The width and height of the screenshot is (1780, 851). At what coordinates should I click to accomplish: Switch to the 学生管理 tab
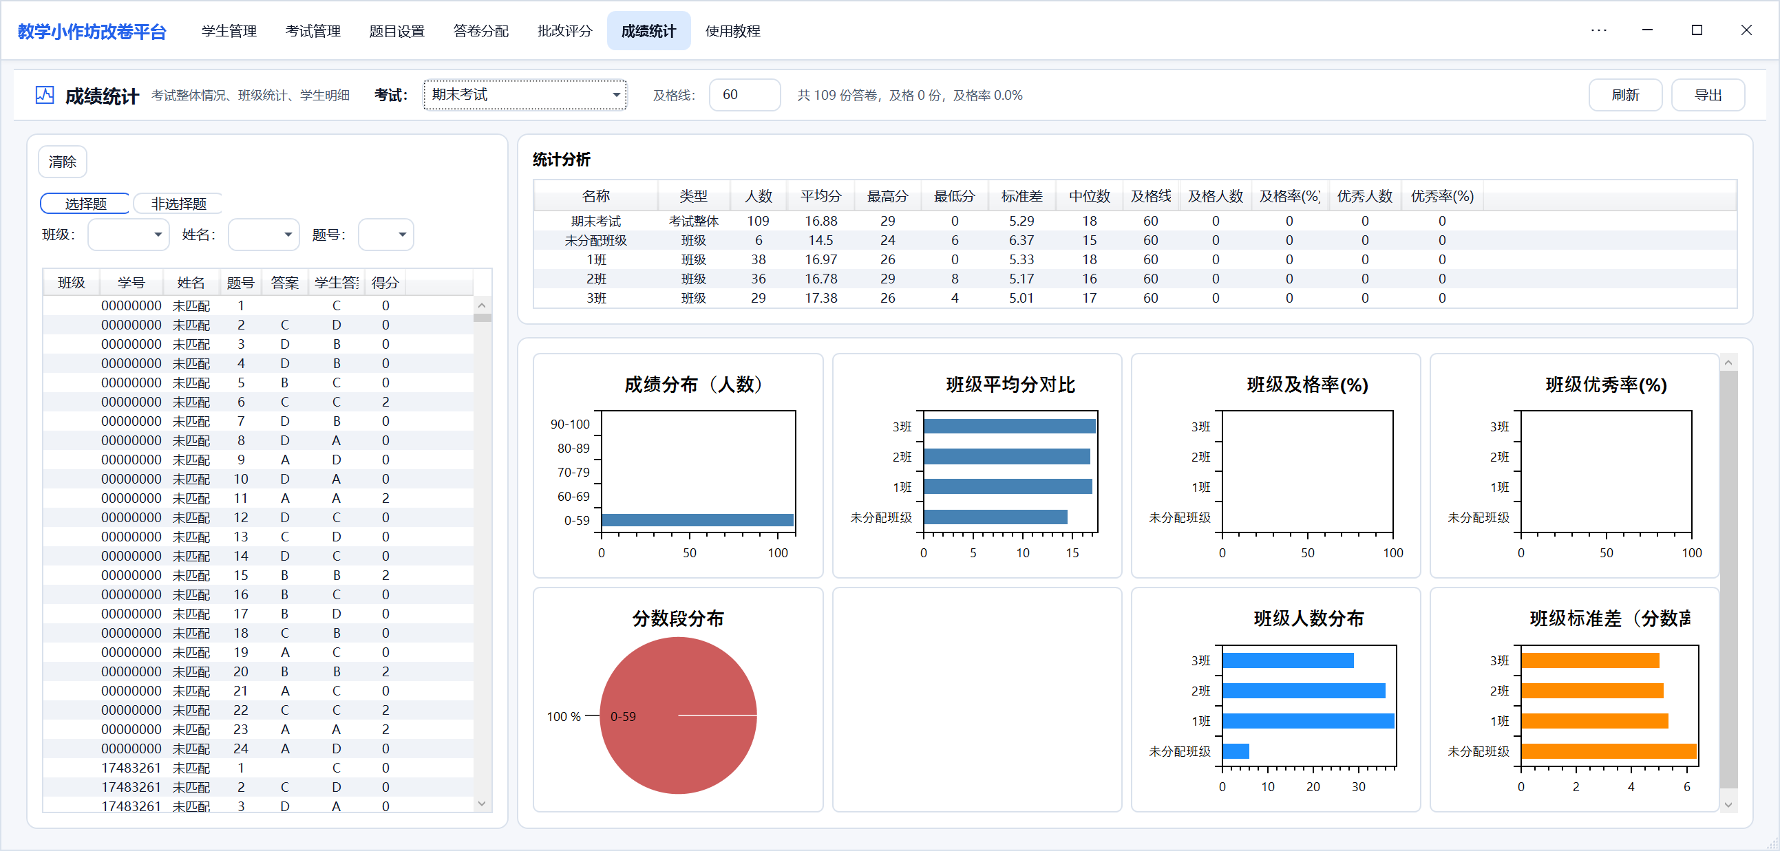pos(228,30)
